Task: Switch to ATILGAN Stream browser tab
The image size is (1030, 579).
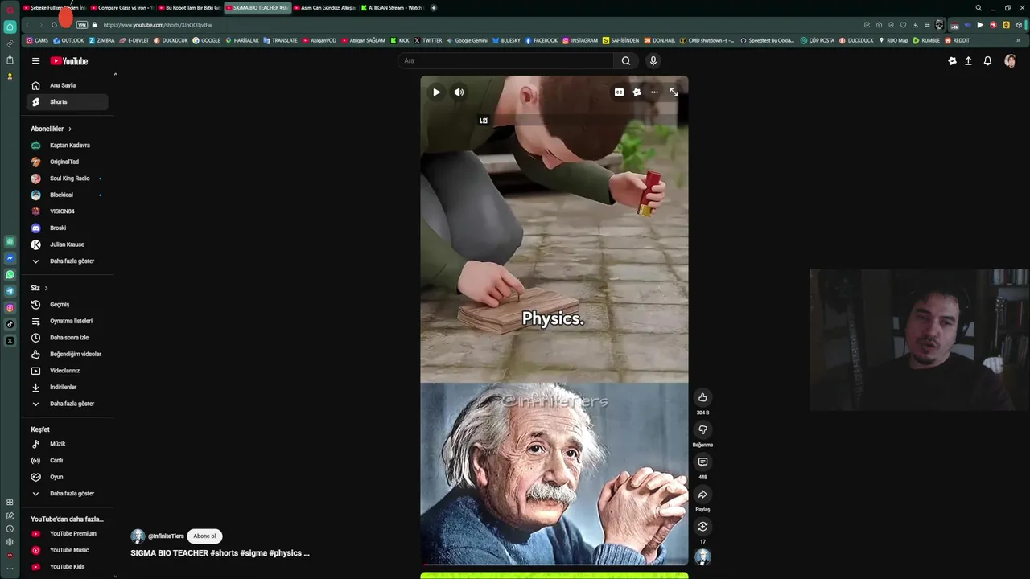Action: click(x=392, y=7)
